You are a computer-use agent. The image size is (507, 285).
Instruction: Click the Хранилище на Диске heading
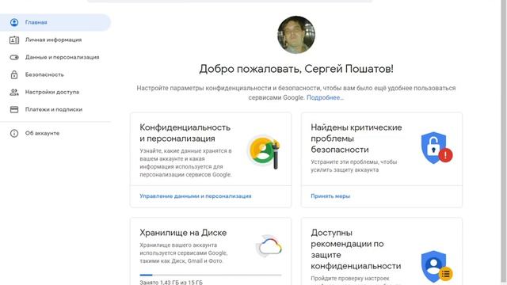pyautogui.click(x=183, y=233)
